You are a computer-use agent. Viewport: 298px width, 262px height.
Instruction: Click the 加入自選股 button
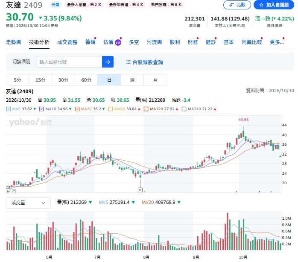pyautogui.click(x=274, y=5)
